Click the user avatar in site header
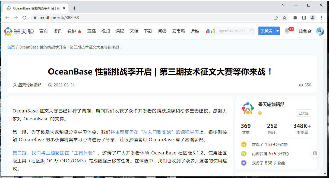Viewport: 329px width, 178px height. pyautogui.click(x=320, y=31)
